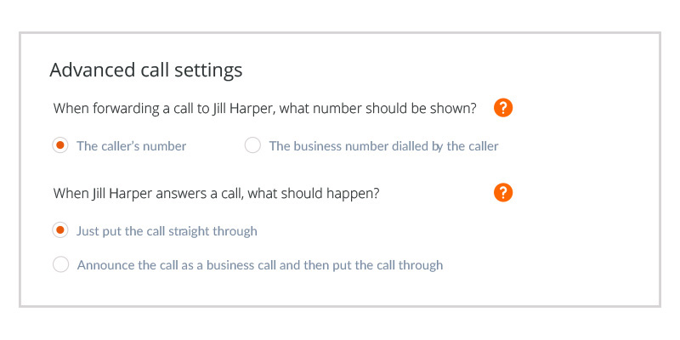Select the caller's number radio button
The image size is (680, 340).
point(60,145)
